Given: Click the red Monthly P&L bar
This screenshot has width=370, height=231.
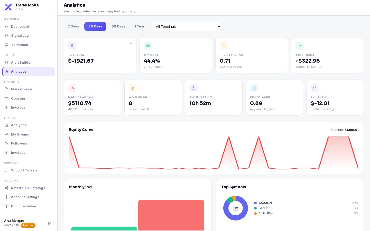Looking at the screenshot, I should tap(171, 215).
